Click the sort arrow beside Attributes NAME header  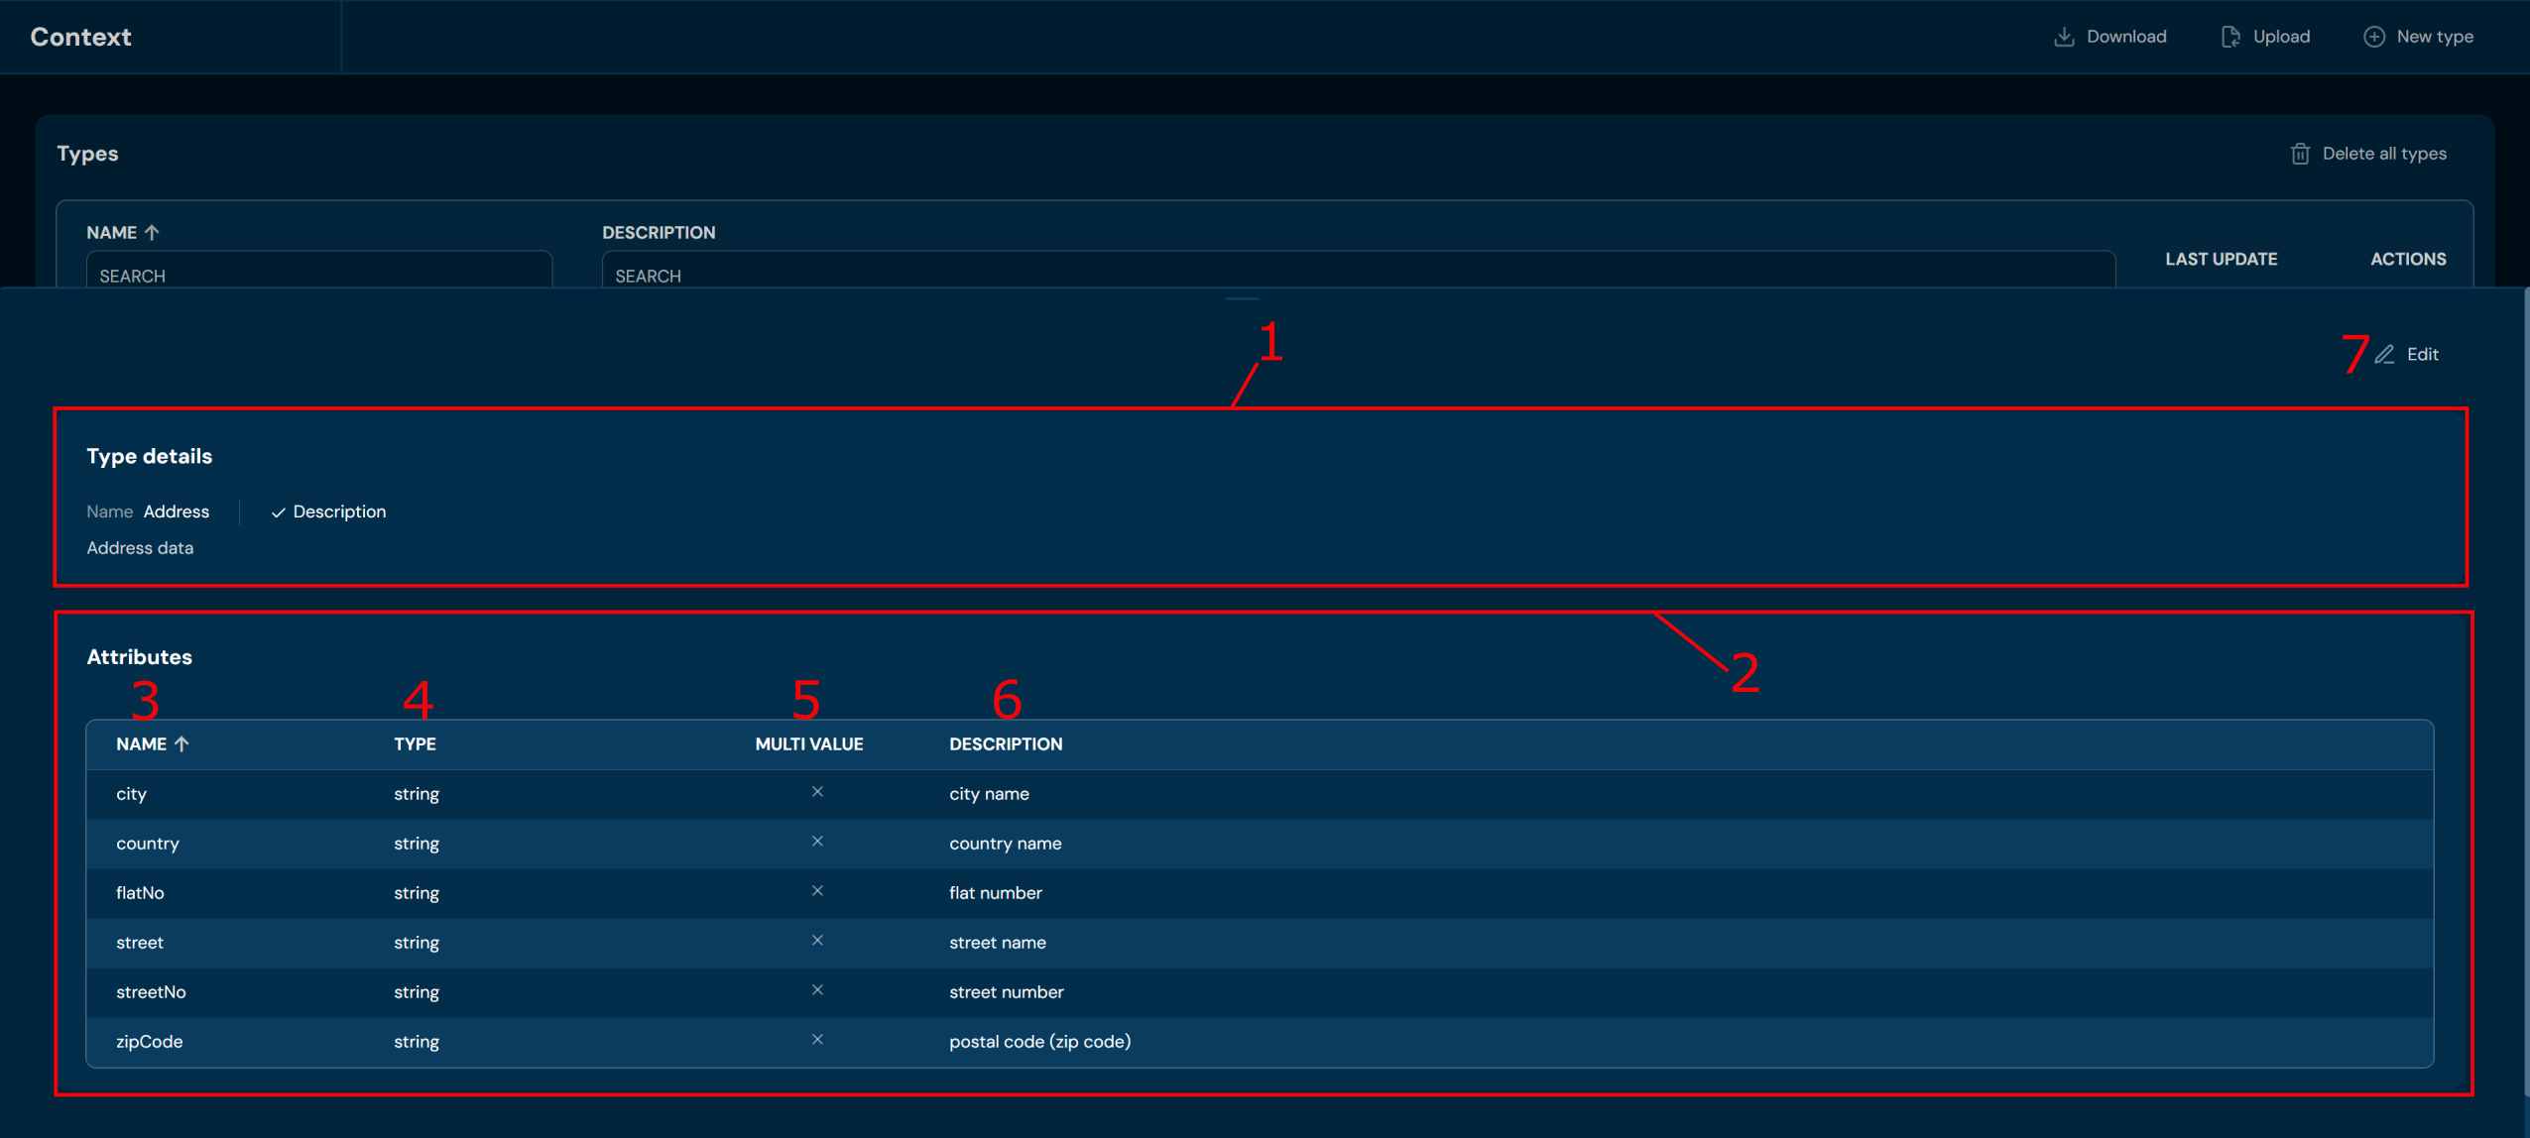point(181,743)
